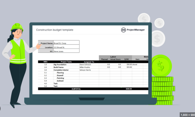Image resolution: width=195 pixels, height=117 pixels.
Task: Click the SUBTOTAL amount $360.00
Action: 128,89
